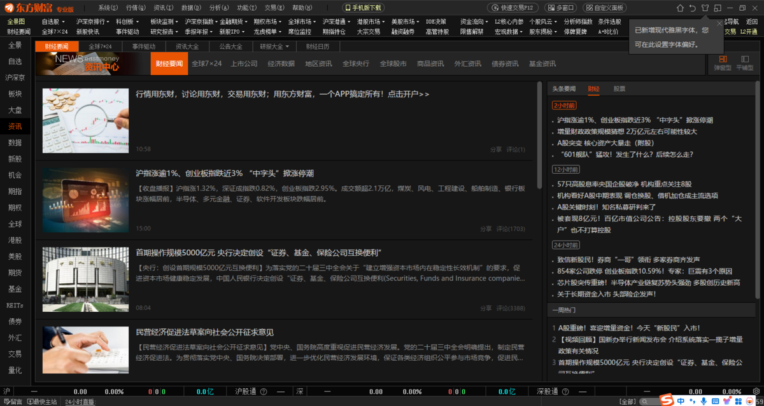Switch to the 头条要闻 tab in side panel
Viewport: 764px width, 406px height.
tap(563, 89)
